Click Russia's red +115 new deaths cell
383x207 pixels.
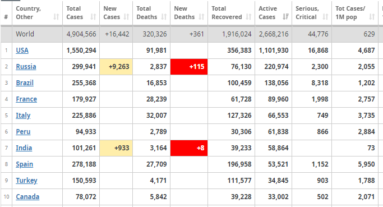(x=189, y=67)
